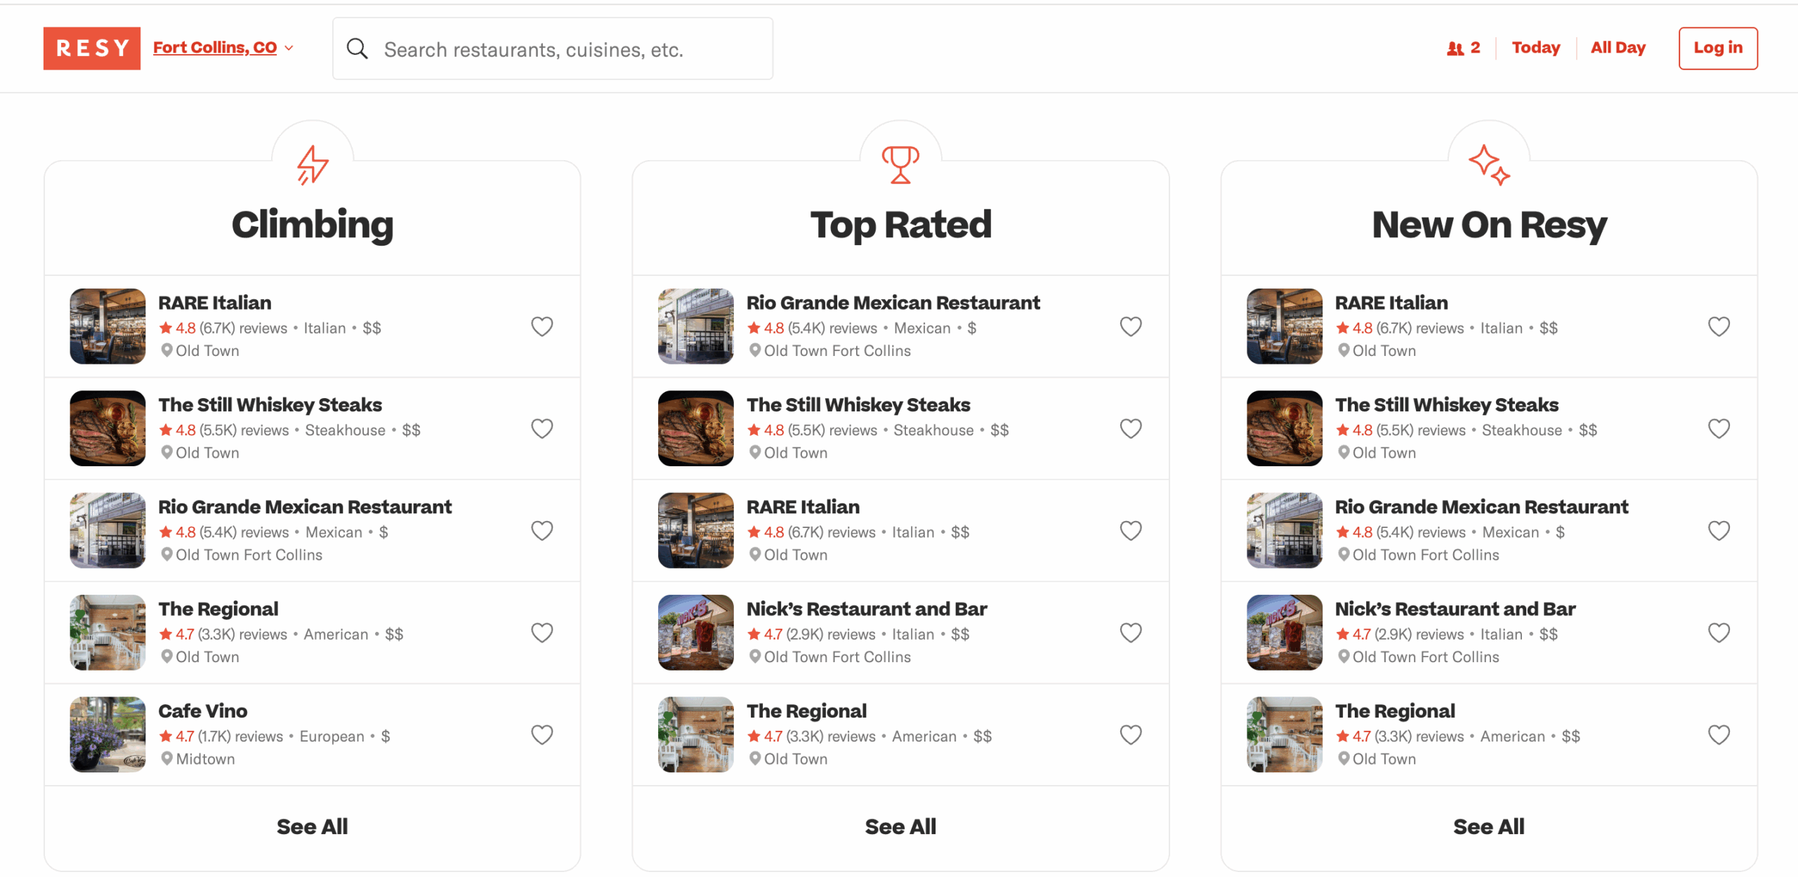This screenshot has height=877, width=1798.
Task: Heart Nick's Restaurant in New On Resy
Action: point(1719,633)
